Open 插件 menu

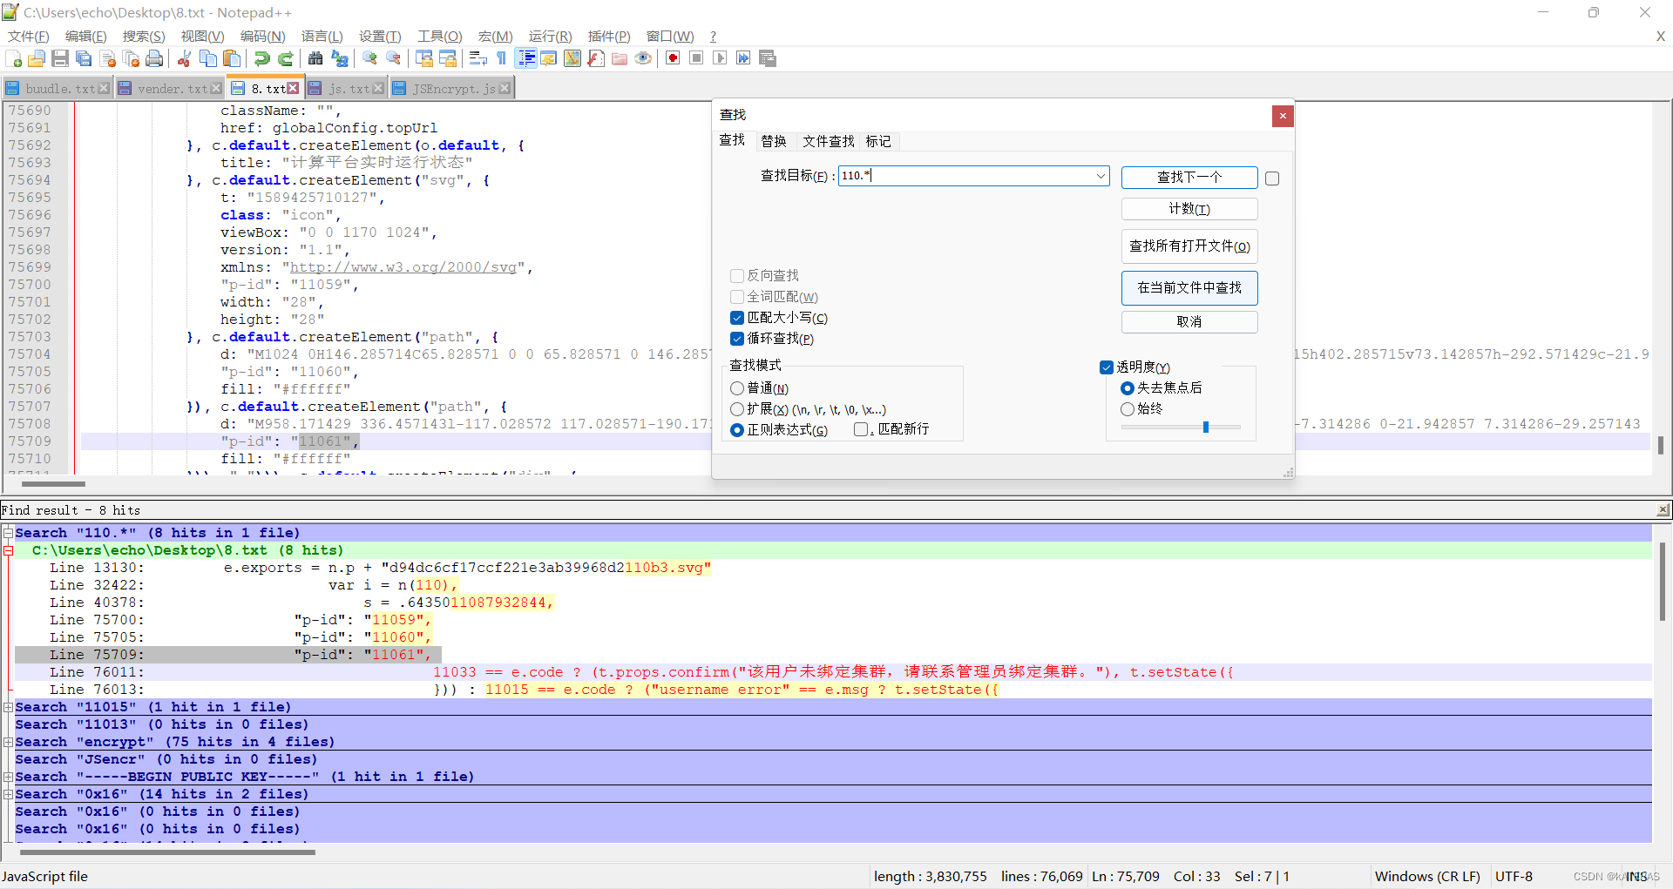pos(608,37)
